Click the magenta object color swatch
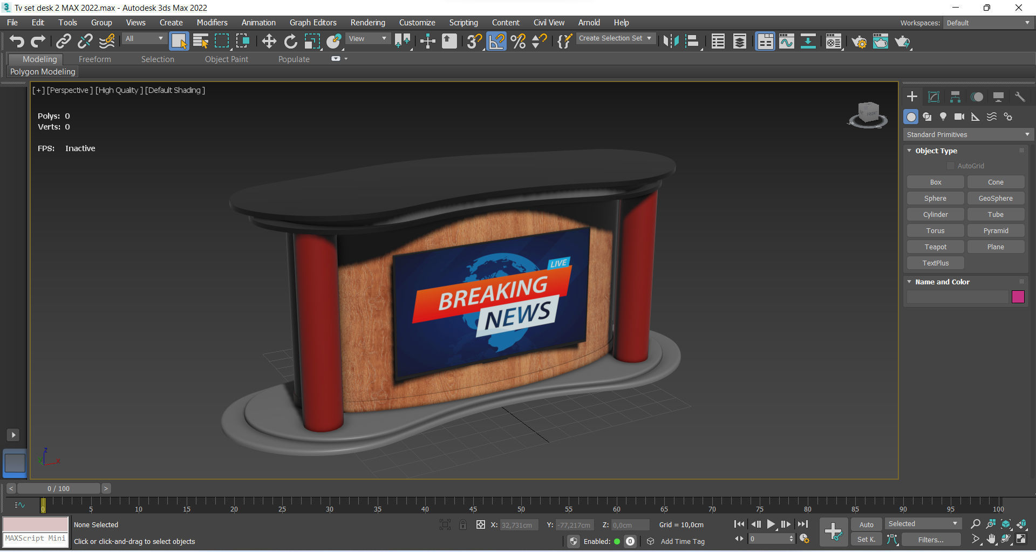 pyautogui.click(x=1018, y=297)
